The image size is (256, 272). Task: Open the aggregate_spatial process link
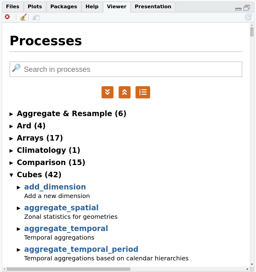(x=61, y=208)
